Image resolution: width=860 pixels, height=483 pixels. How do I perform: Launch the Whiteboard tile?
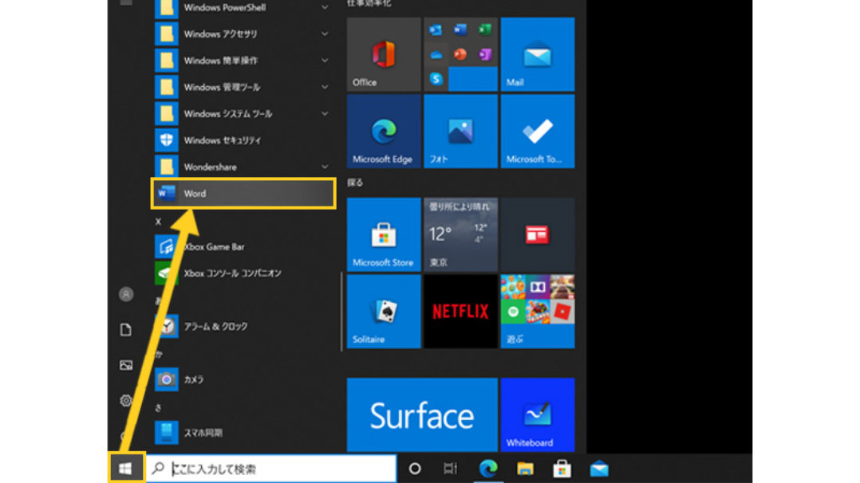click(x=538, y=414)
